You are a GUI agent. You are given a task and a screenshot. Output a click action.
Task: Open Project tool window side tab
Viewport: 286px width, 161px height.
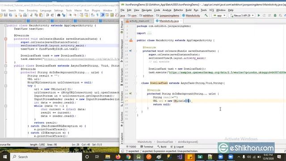point(122,27)
